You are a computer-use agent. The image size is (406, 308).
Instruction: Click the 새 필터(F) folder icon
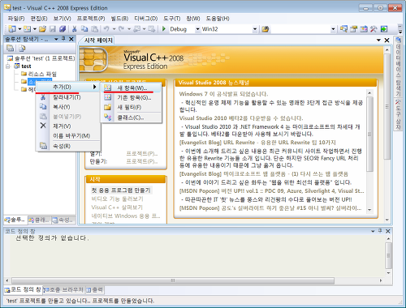point(108,107)
